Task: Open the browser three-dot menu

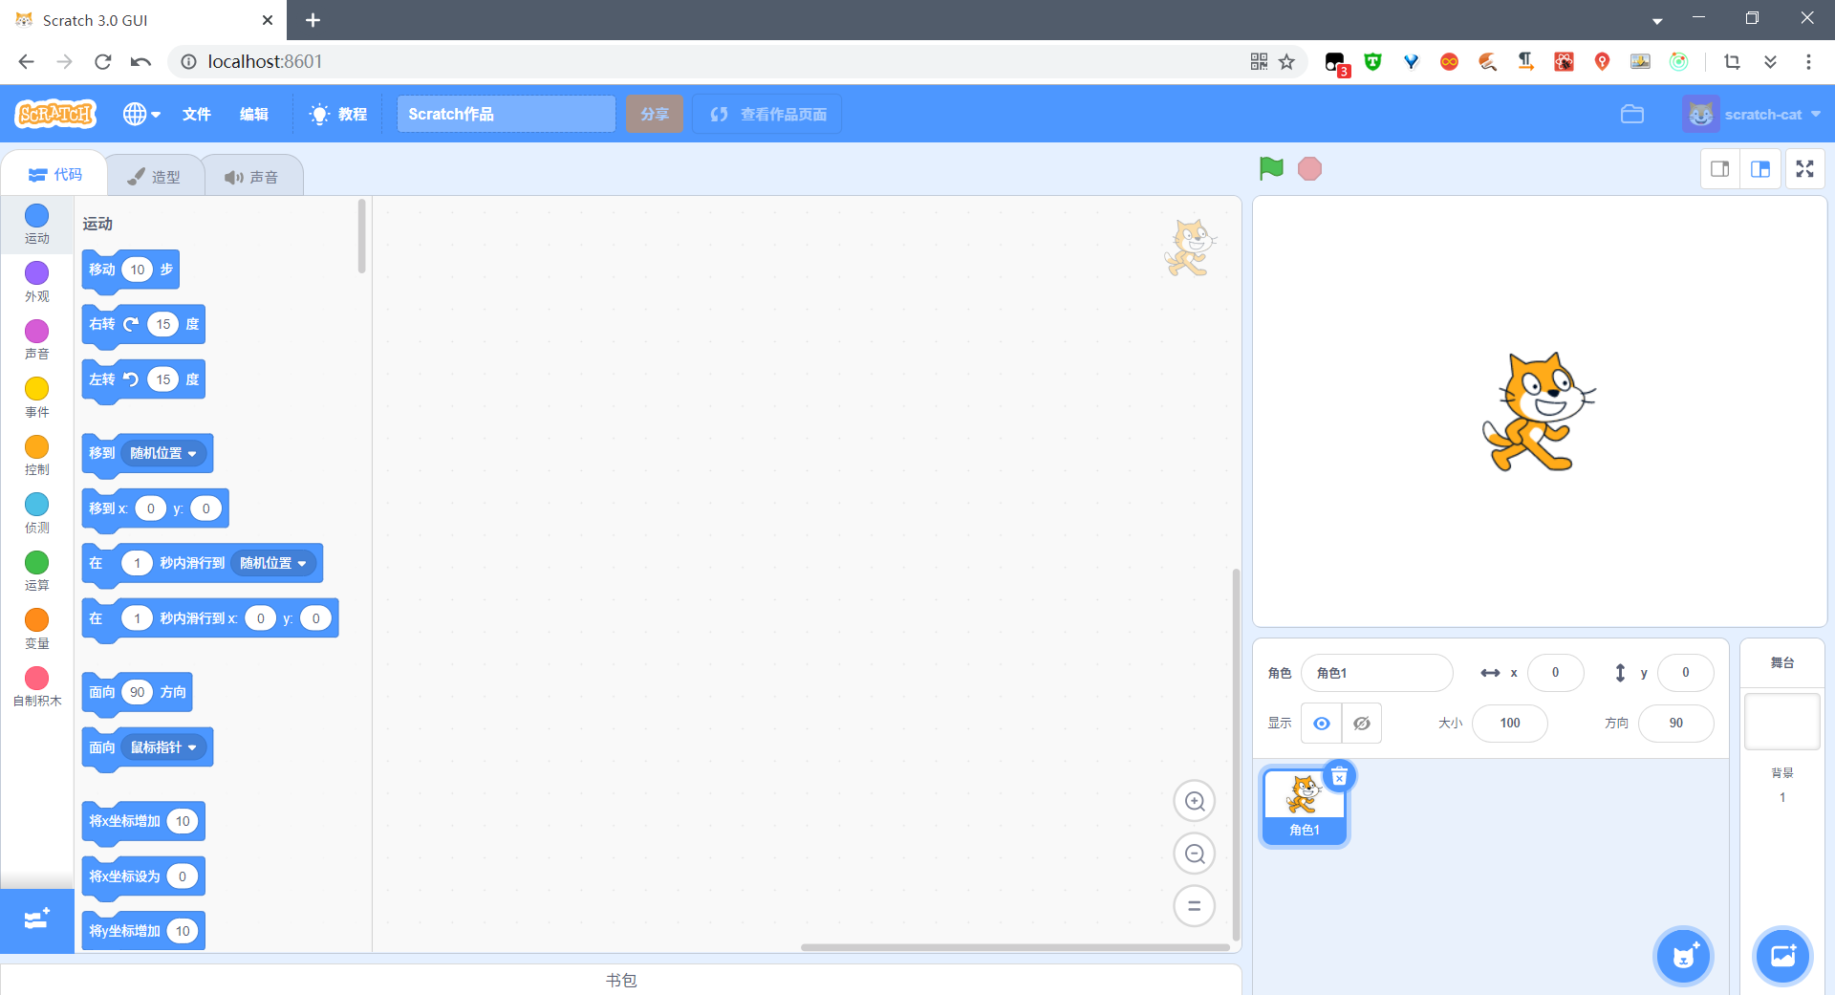Action: [1808, 62]
